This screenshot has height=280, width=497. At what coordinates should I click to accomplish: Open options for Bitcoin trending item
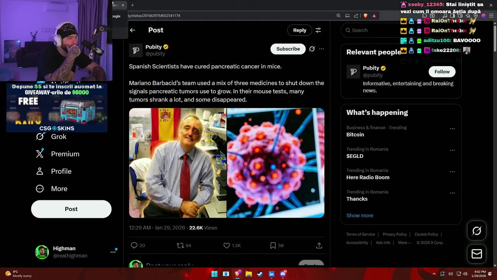452,129
